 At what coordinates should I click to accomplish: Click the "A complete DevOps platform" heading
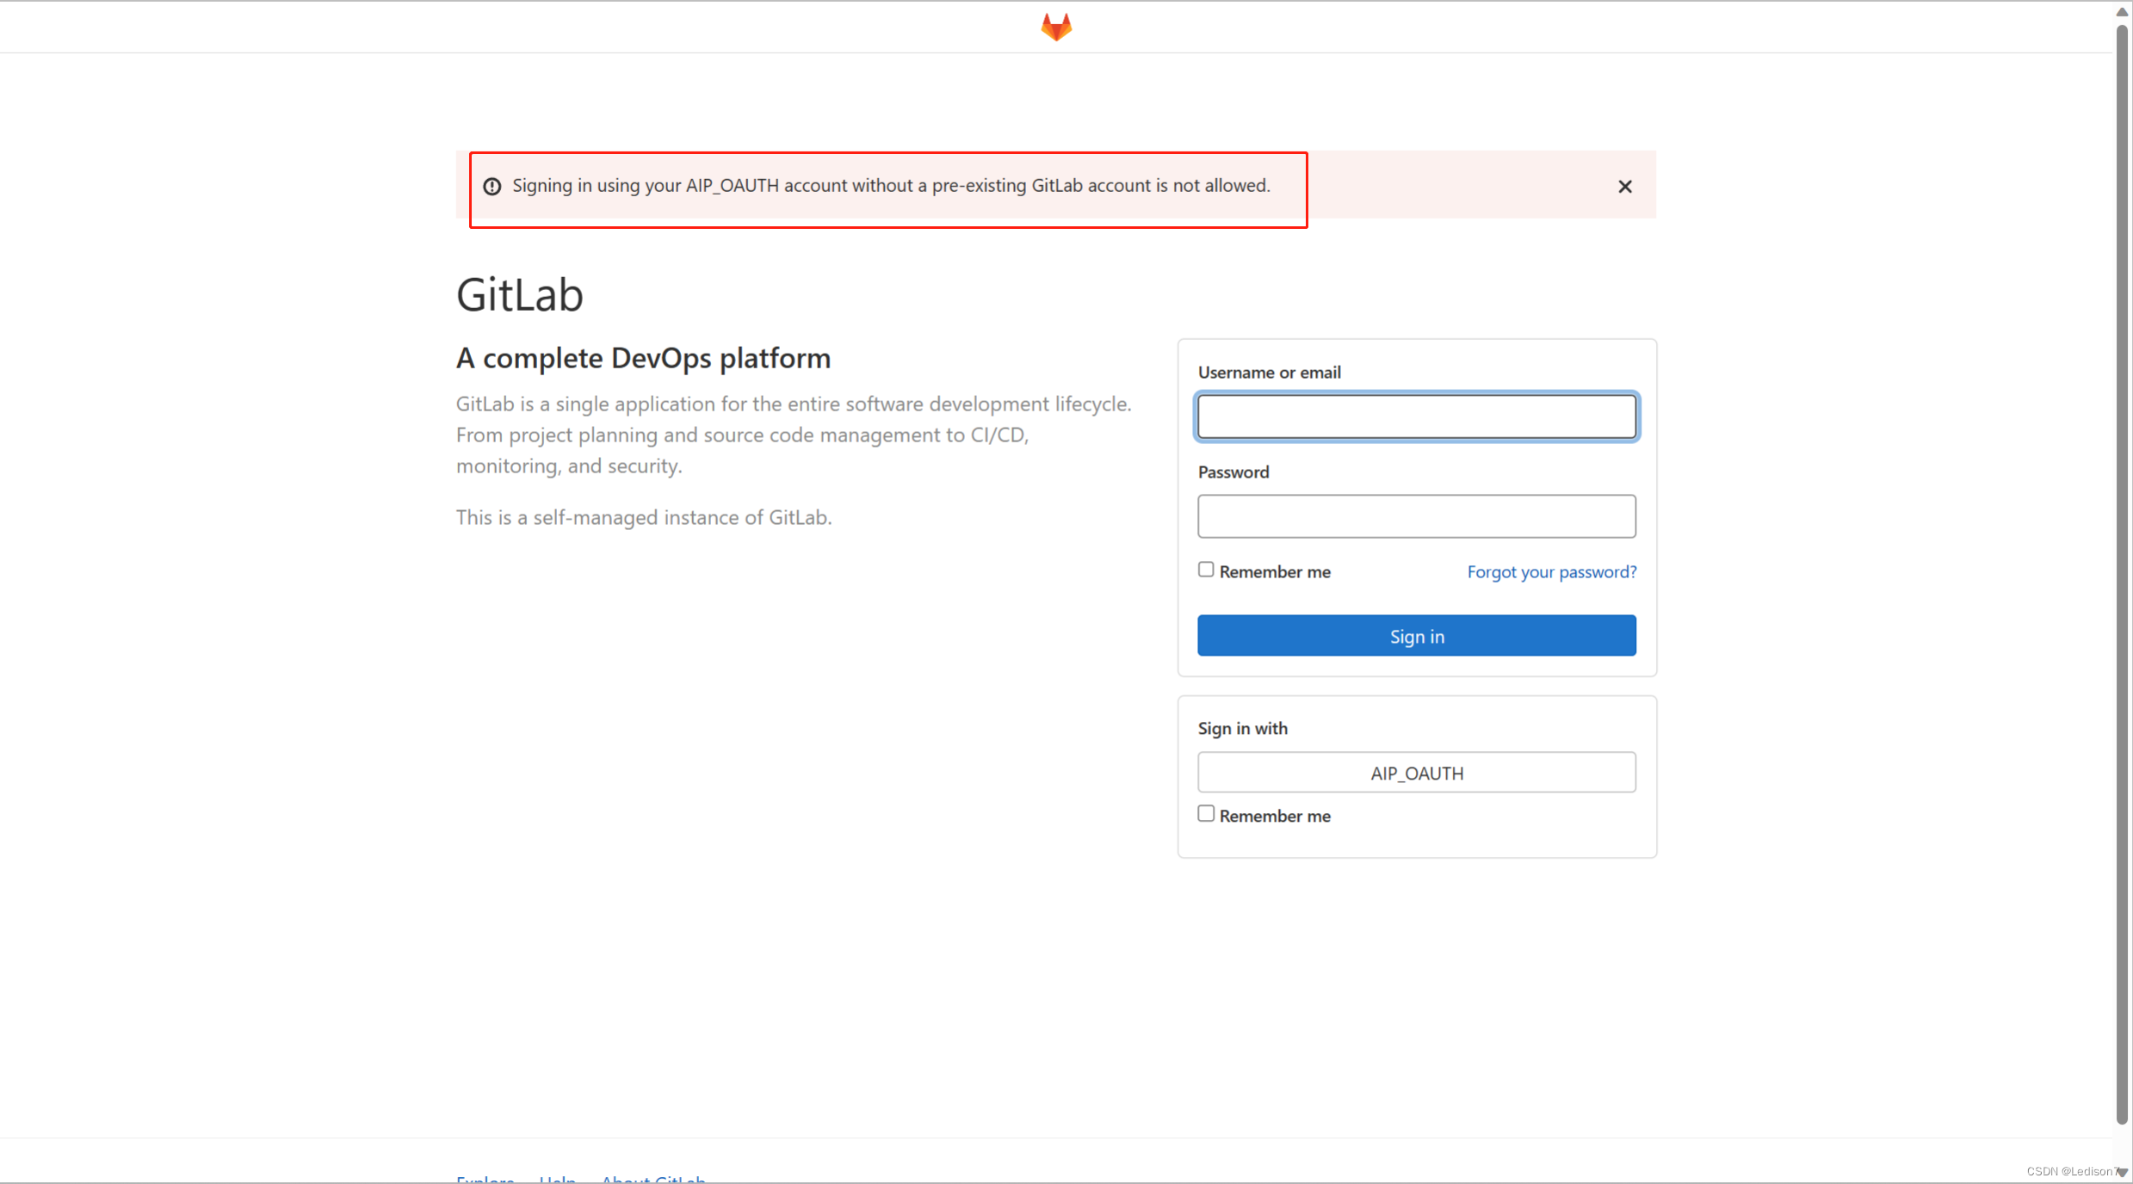coord(643,358)
